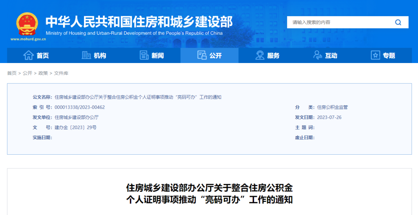The image size is (418, 215).
Task: Click the 公文名称 label
Action: 43,97
